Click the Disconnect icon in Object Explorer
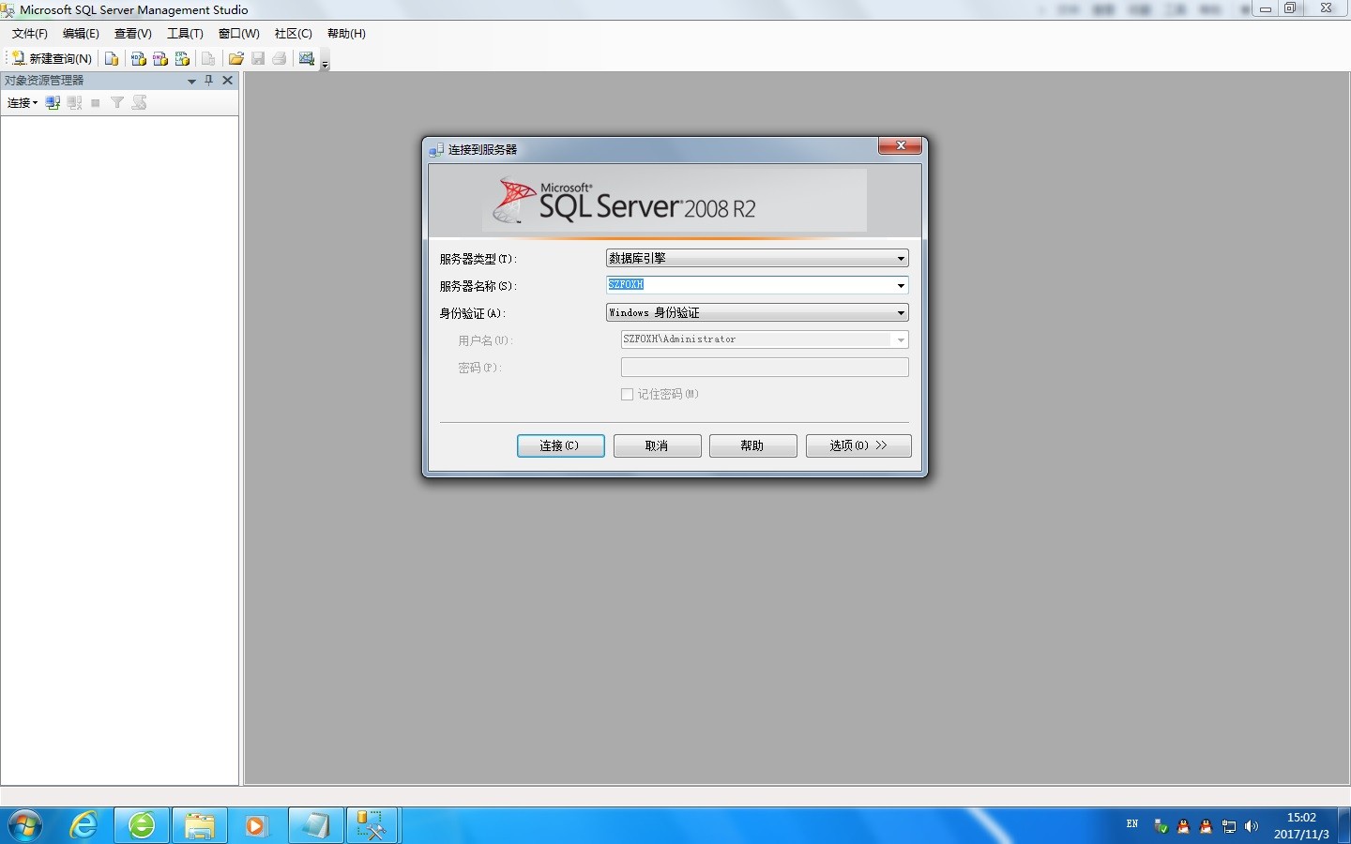 point(75,103)
